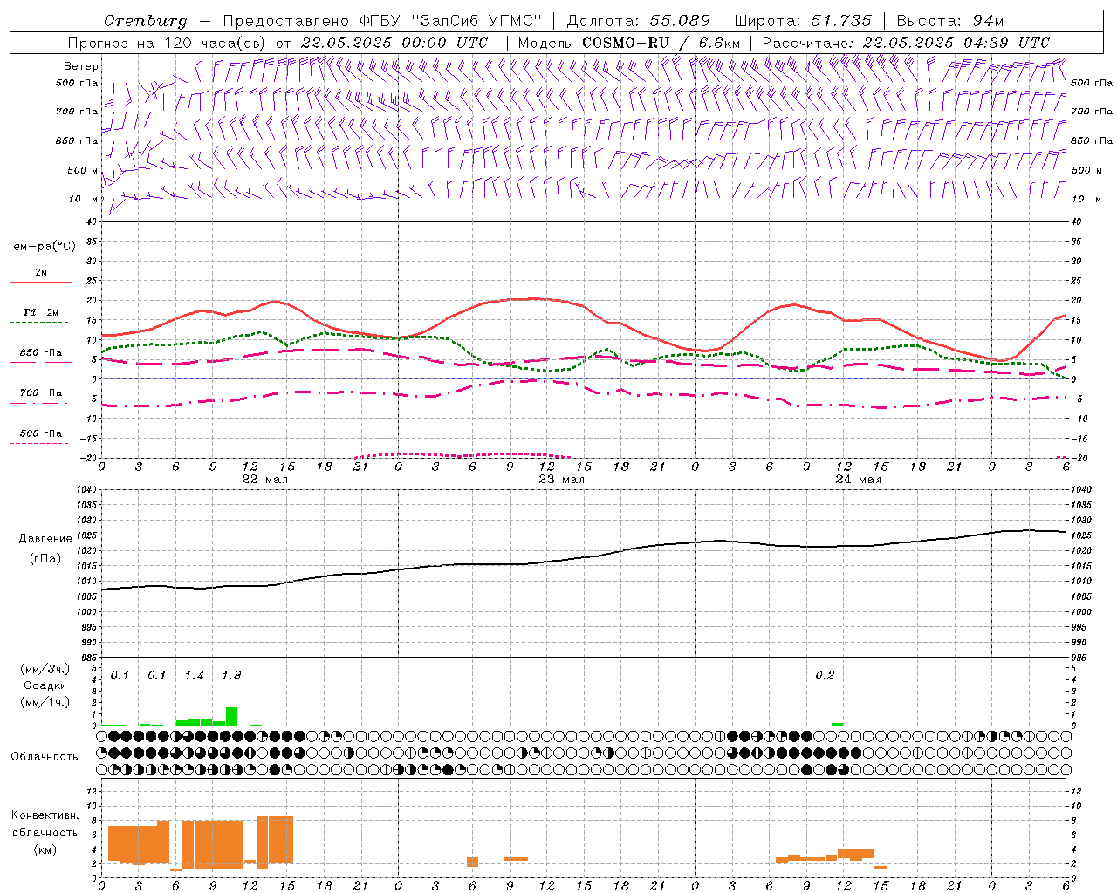Click the "Ветер" wind panel label

(80, 66)
